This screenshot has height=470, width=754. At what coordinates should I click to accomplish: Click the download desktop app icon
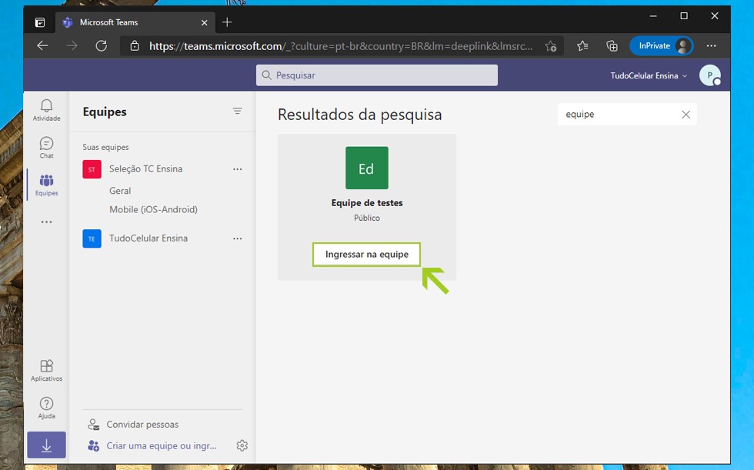(x=46, y=445)
